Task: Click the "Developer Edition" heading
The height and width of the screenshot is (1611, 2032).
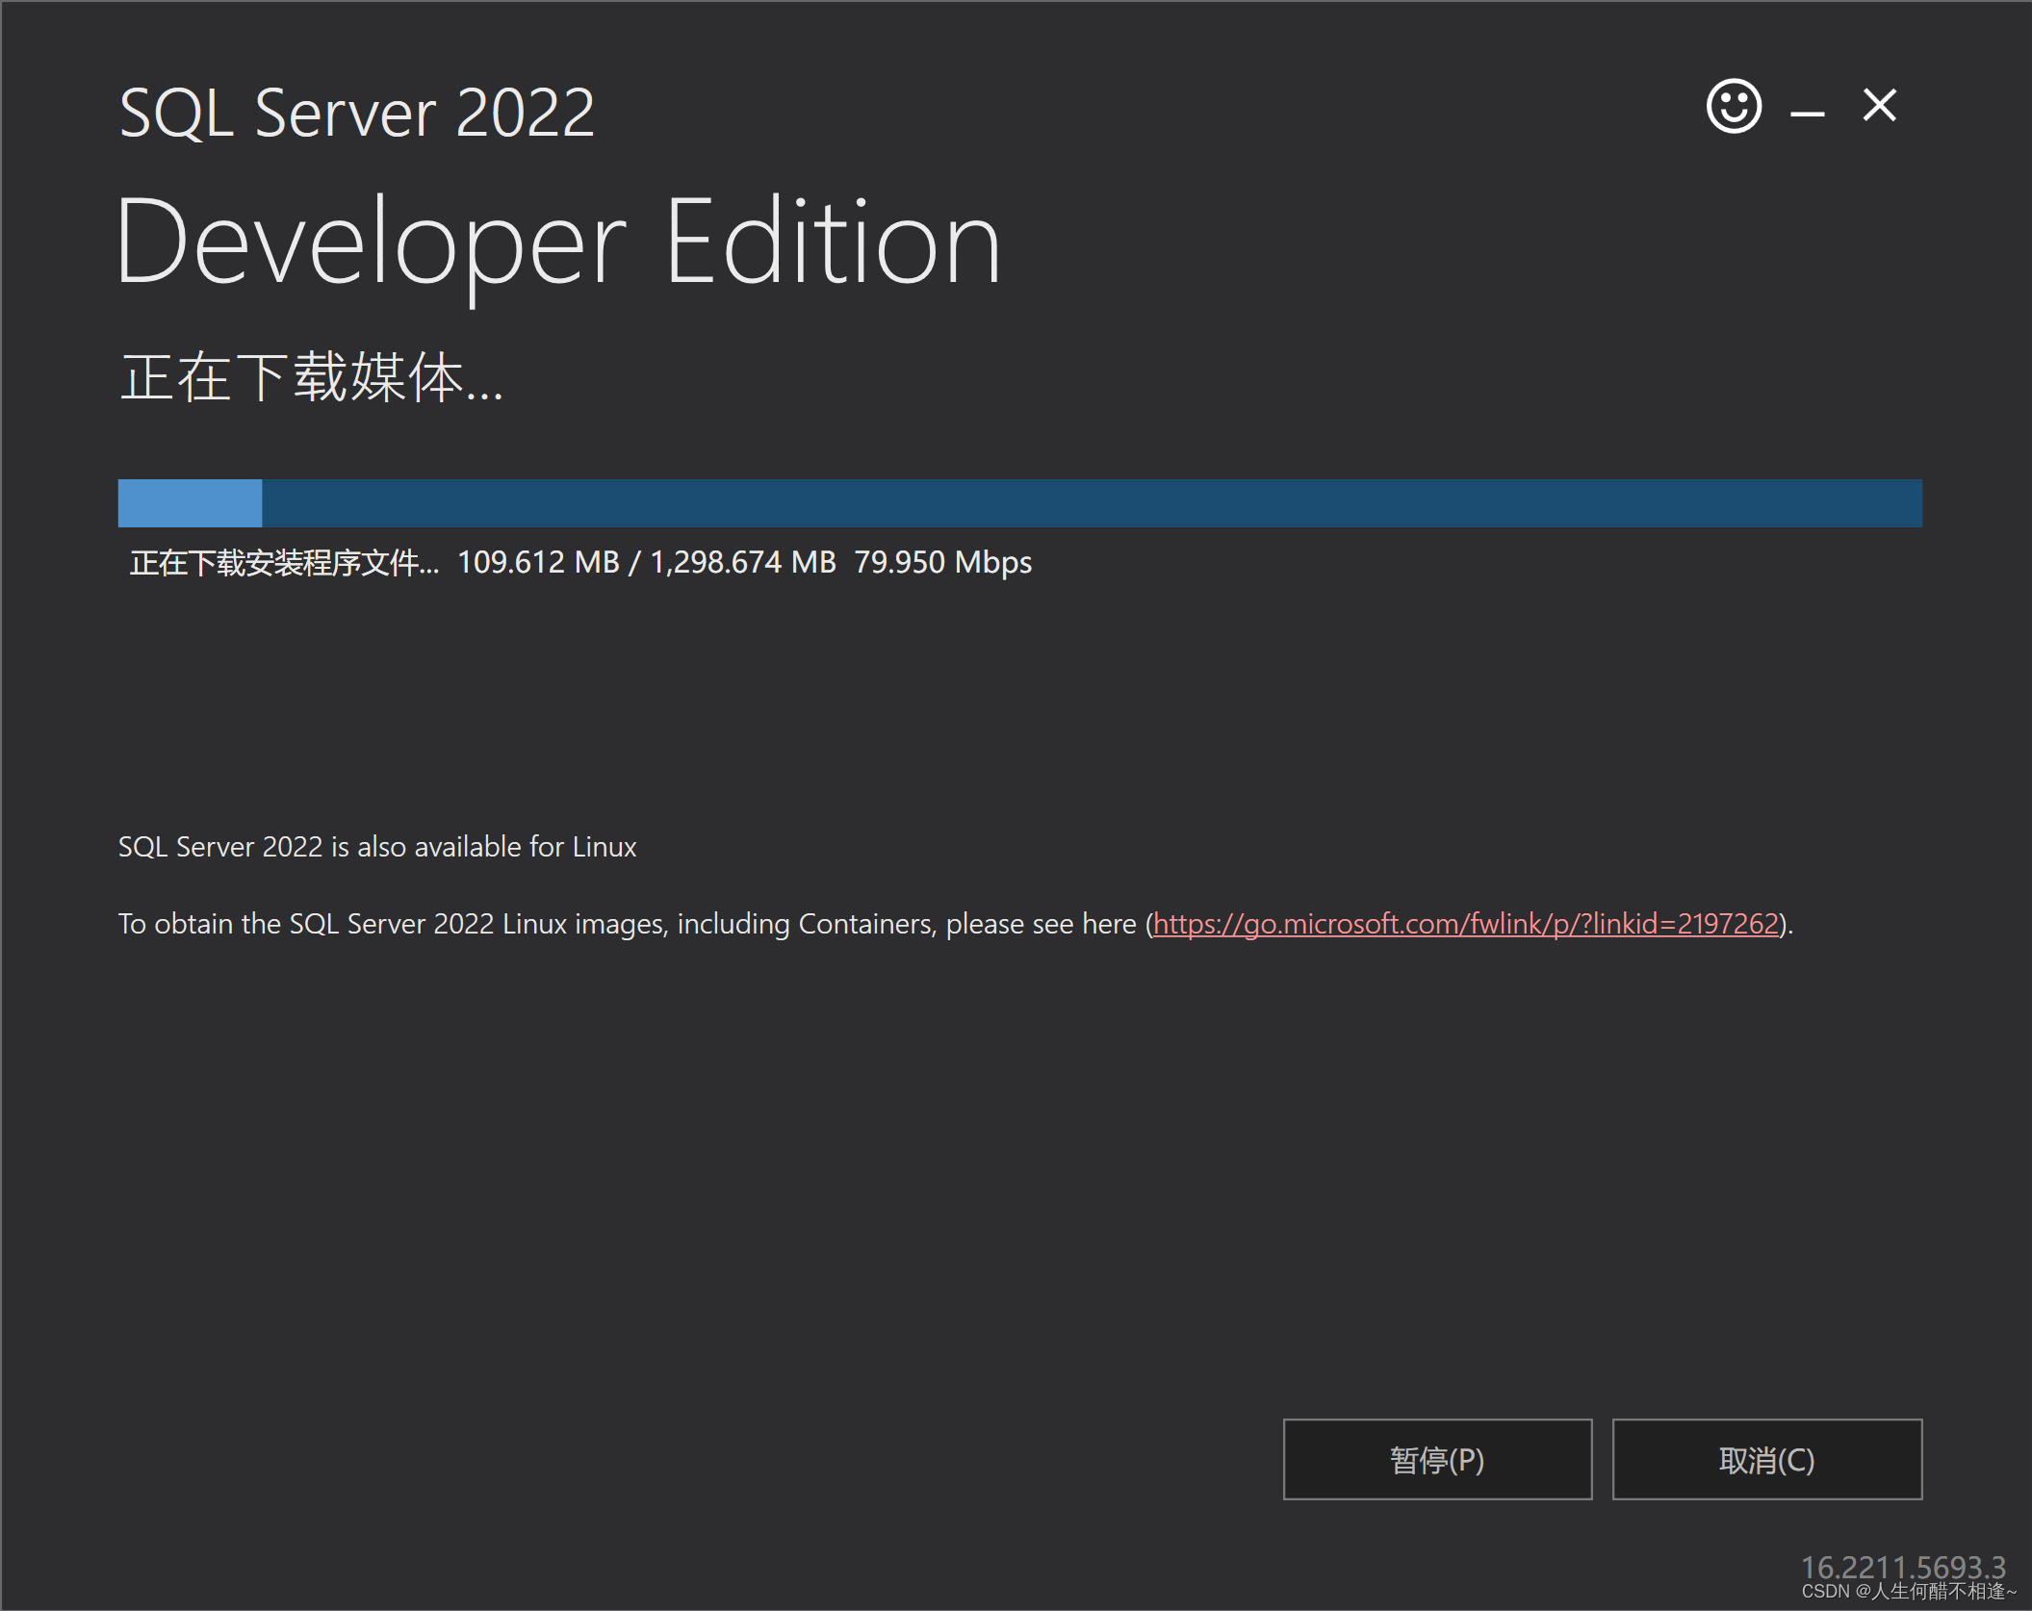Action: tap(558, 243)
